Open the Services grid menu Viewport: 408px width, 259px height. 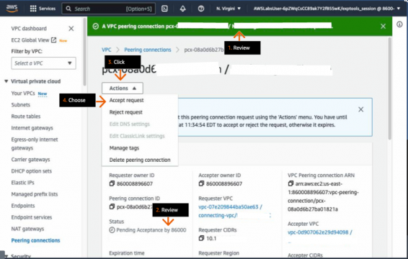click(33, 9)
